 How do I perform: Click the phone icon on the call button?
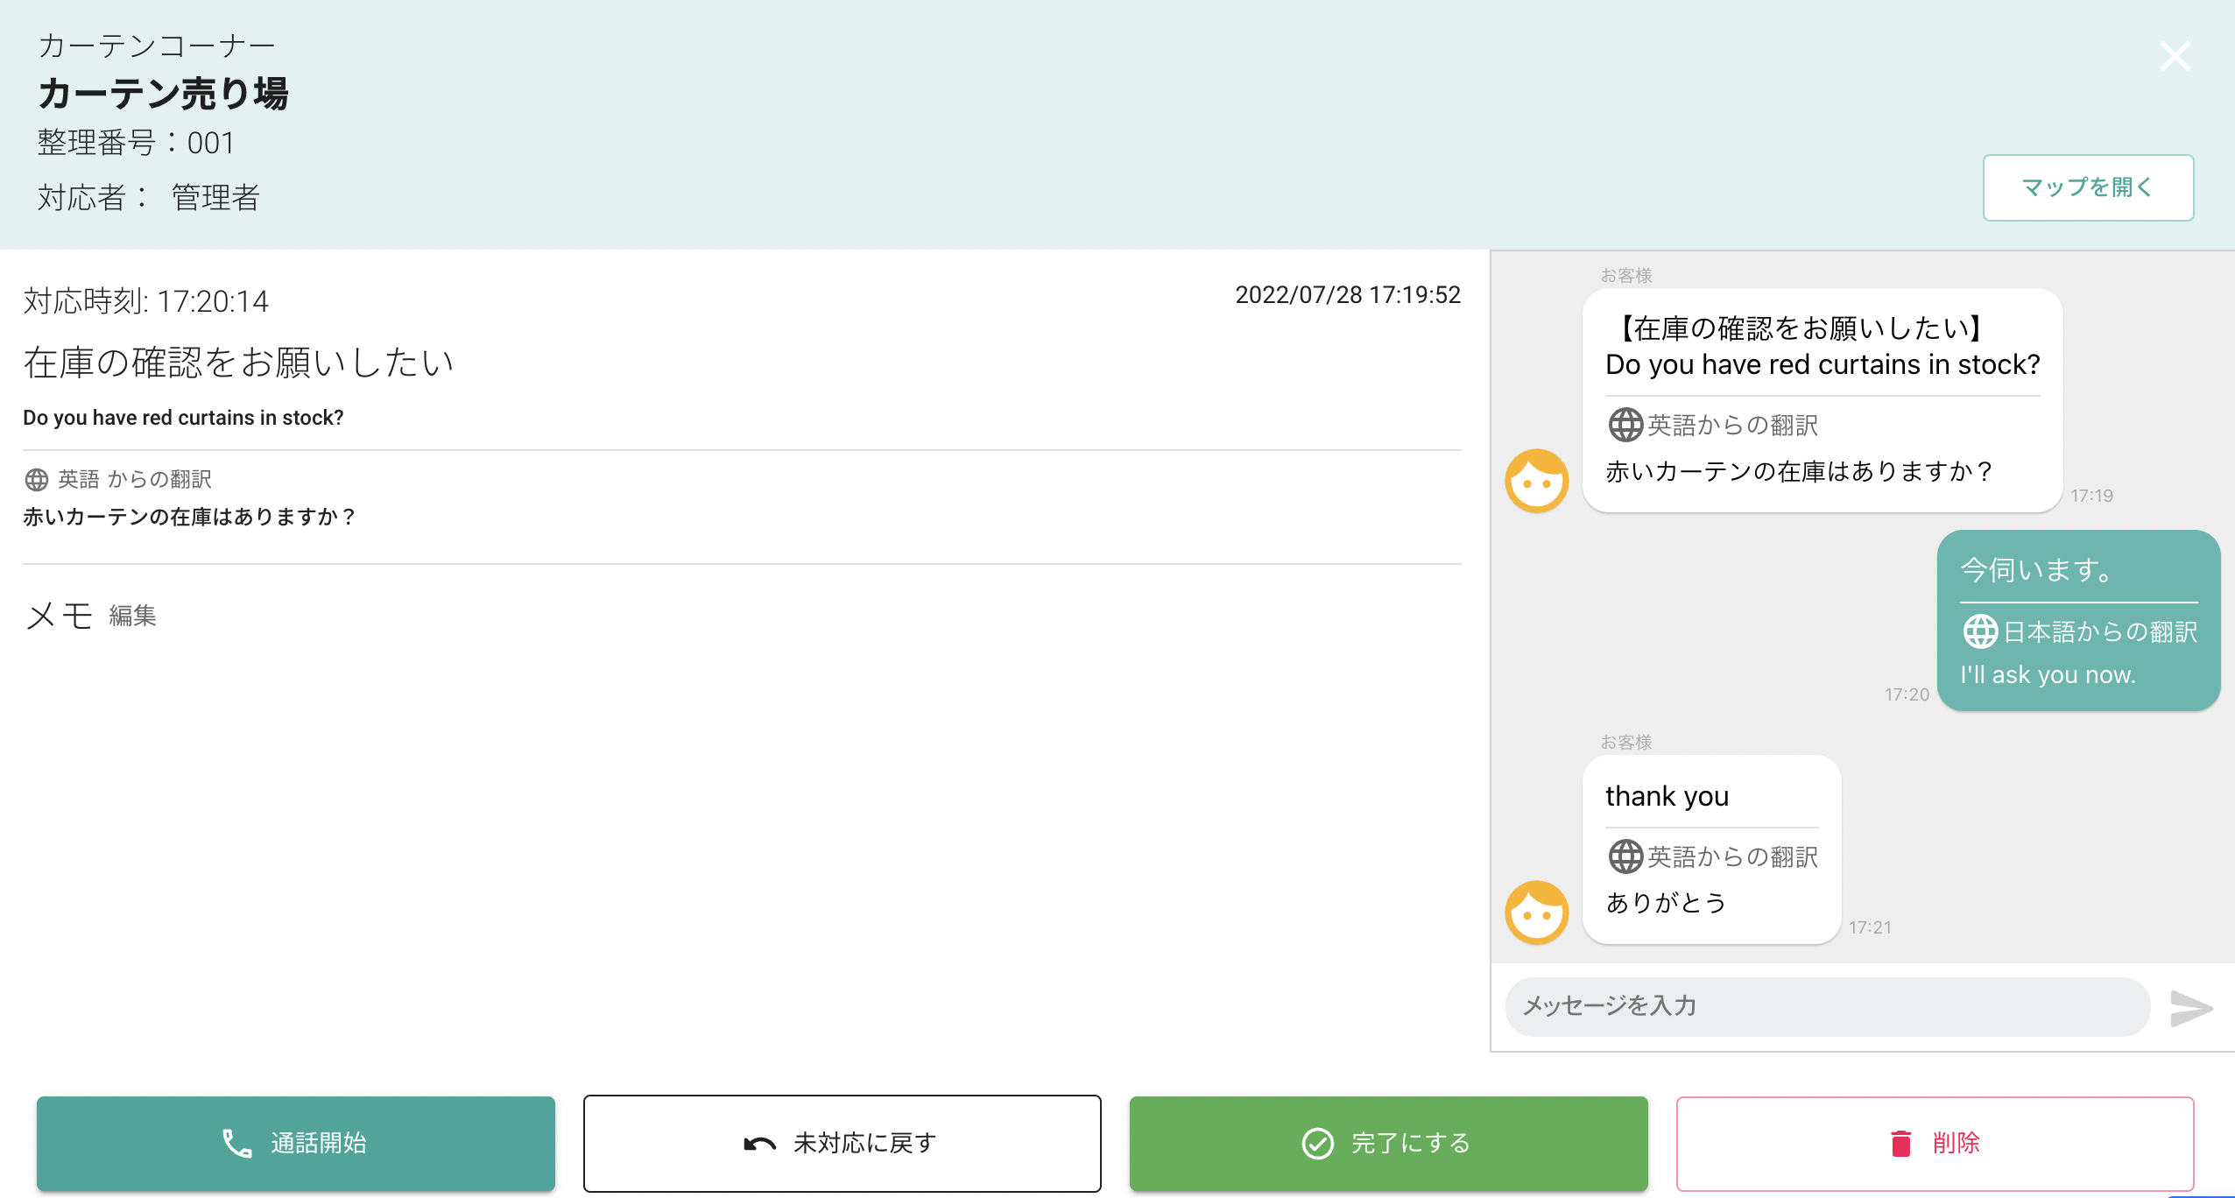tap(236, 1143)
